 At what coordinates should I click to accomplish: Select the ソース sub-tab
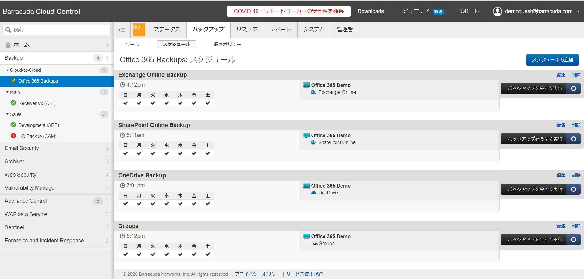tap(132, 45)
